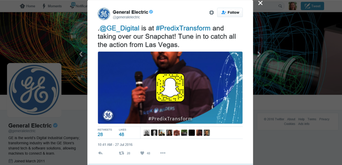Open the #PredixTransform hashtag link

[x=183, y=28]
